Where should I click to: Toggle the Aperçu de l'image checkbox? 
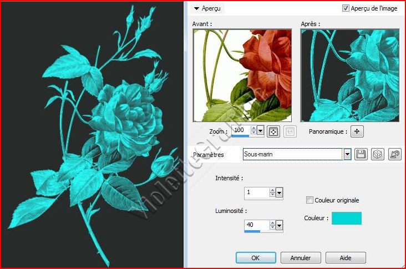346,8
